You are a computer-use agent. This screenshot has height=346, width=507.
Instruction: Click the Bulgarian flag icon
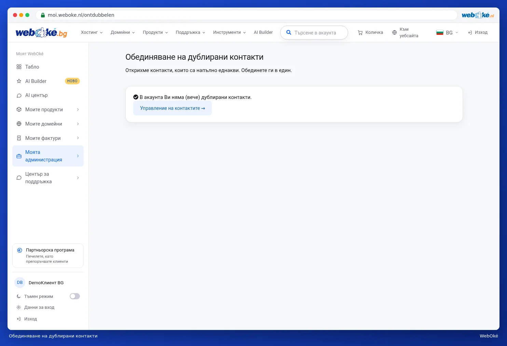[x=440, y=32]
